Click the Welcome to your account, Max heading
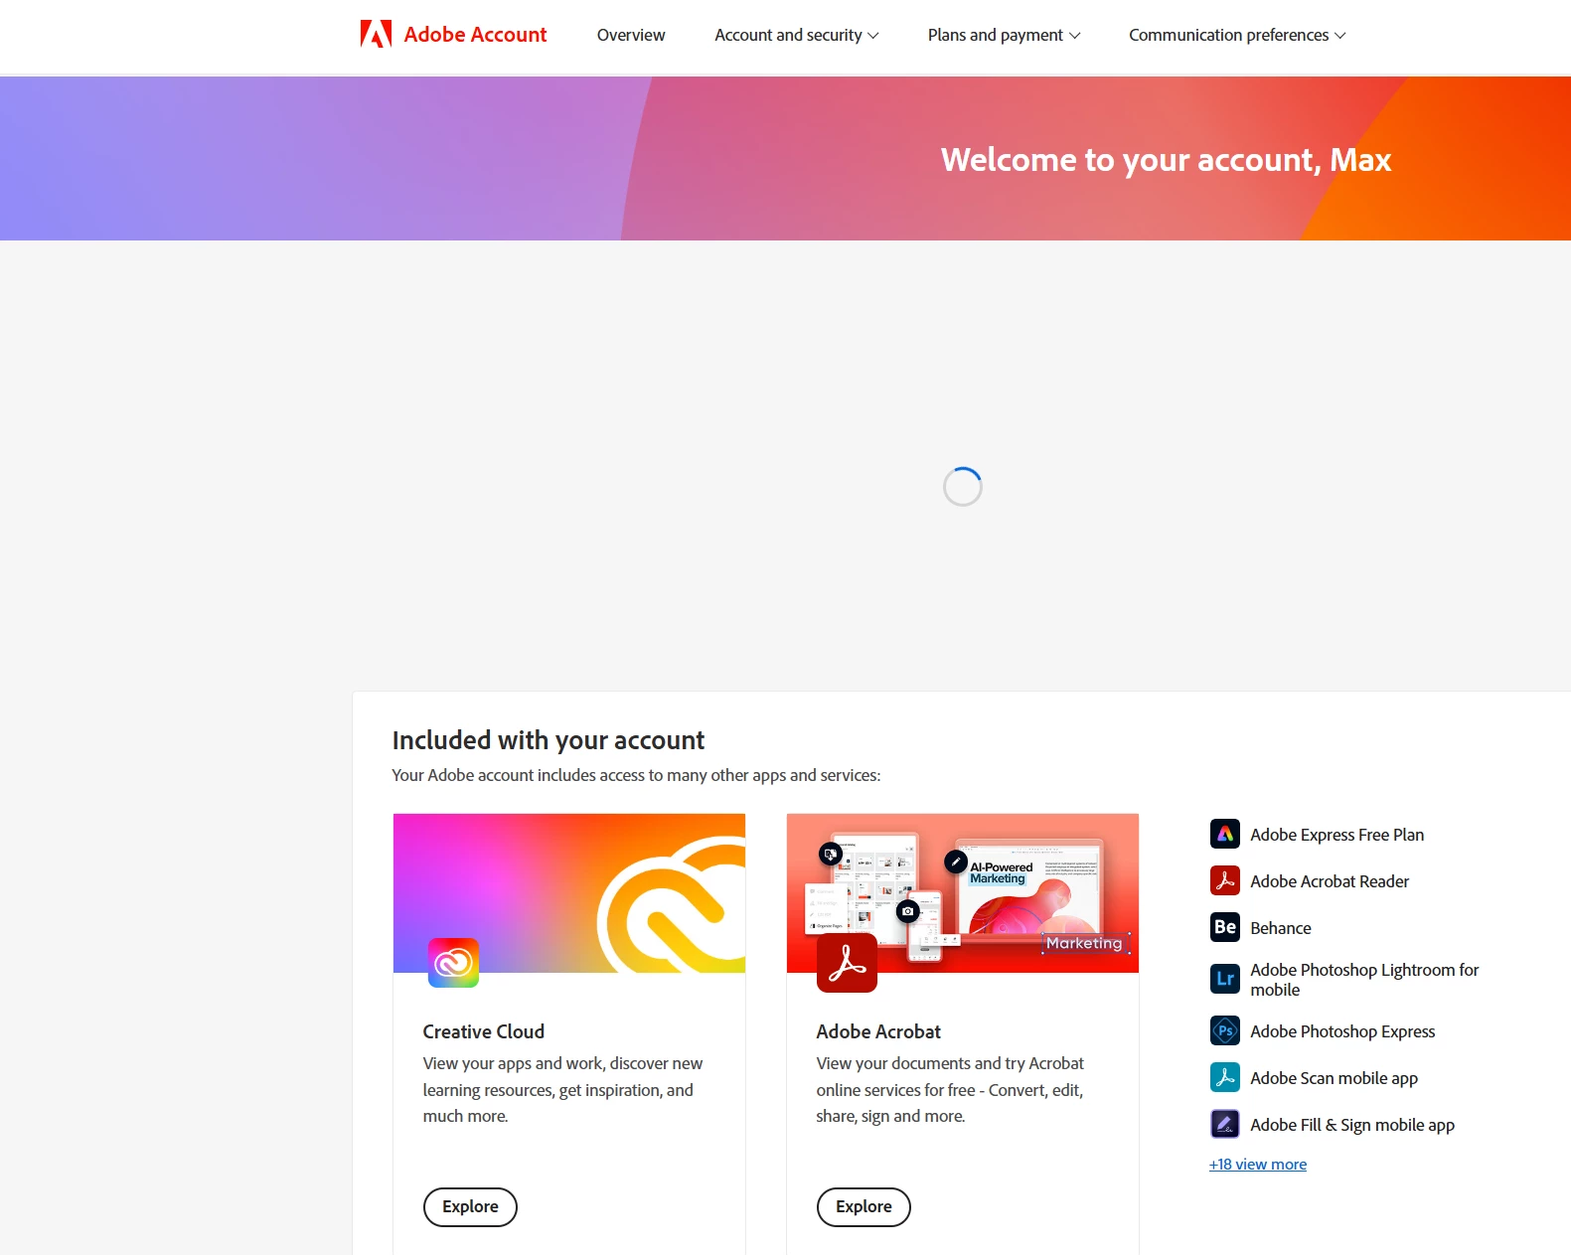1571x1255 pixels. [x=1166, y=159]
